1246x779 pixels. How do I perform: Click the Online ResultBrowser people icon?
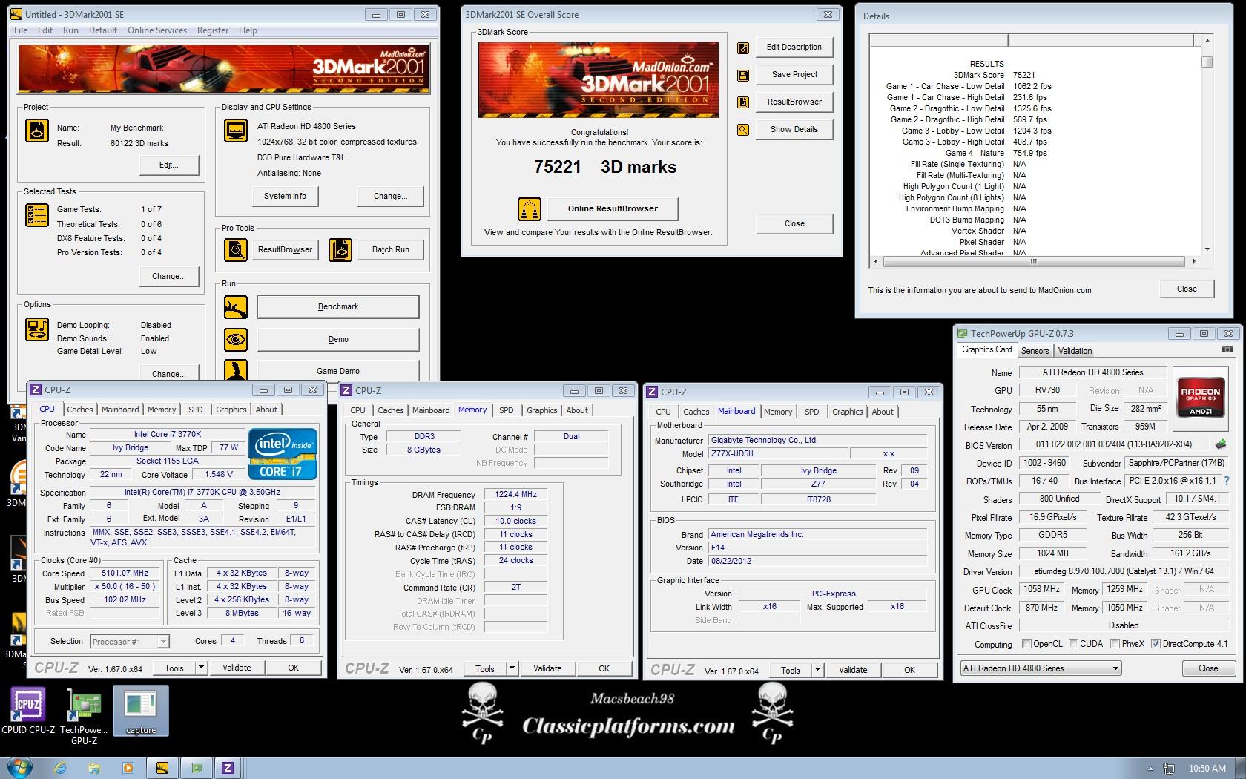[x=530, y=209]
